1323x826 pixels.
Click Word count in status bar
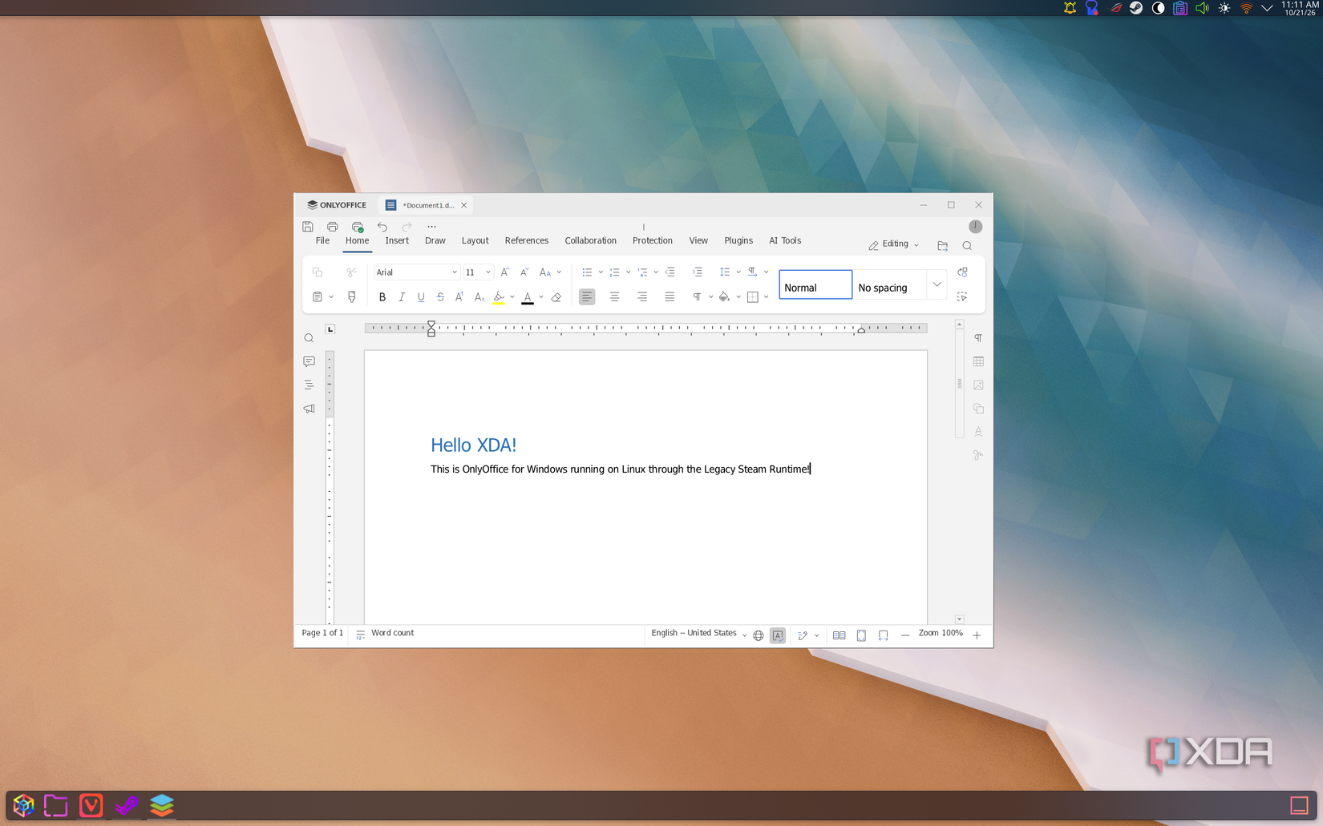click(386, 634)
